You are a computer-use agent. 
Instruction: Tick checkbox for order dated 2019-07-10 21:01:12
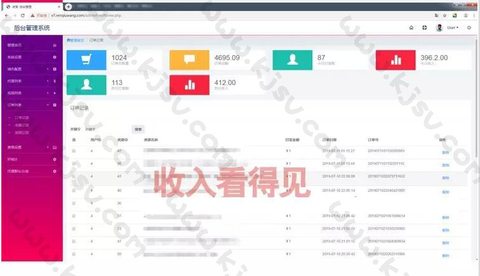point(74,242)
